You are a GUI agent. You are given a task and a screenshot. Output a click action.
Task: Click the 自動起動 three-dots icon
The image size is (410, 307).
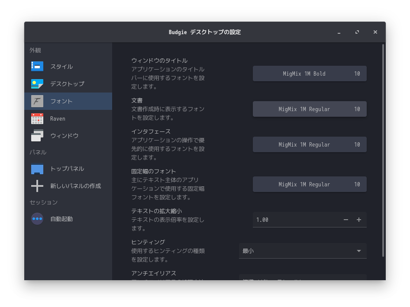(x=37, y=219)
